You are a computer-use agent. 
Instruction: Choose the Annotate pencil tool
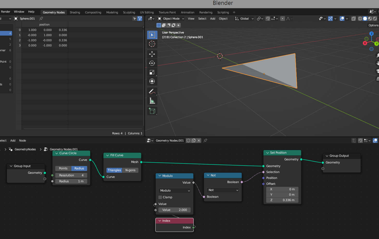point(152,92)
